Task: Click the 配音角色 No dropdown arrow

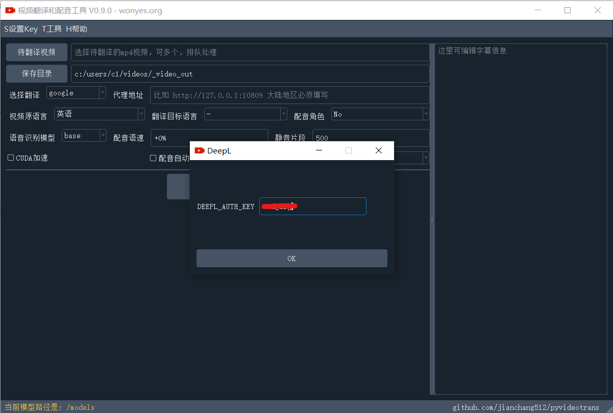Action: point(426,114)
